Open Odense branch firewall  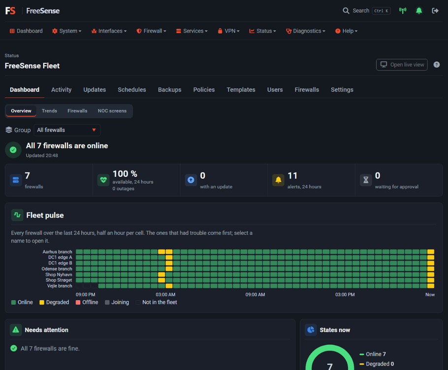[x=57, y=269]
